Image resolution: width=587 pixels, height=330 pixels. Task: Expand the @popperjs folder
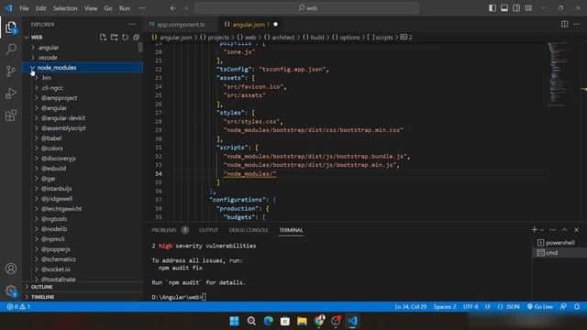pos(83,249)
